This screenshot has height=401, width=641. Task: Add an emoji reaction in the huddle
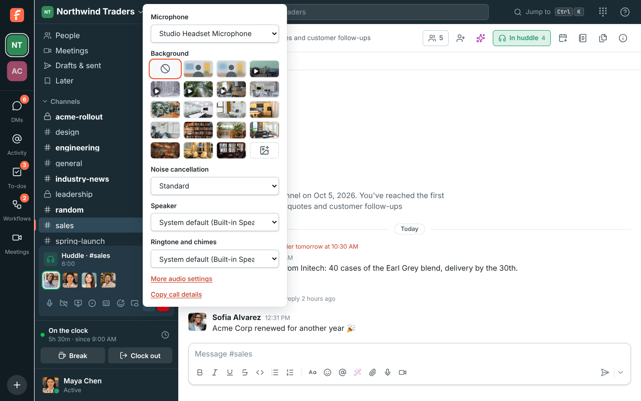(x=121, y=303)
